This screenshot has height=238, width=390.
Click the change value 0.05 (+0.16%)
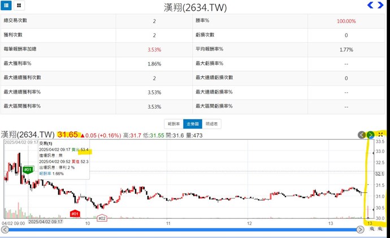pyautogui.click(x=103, y=135)
